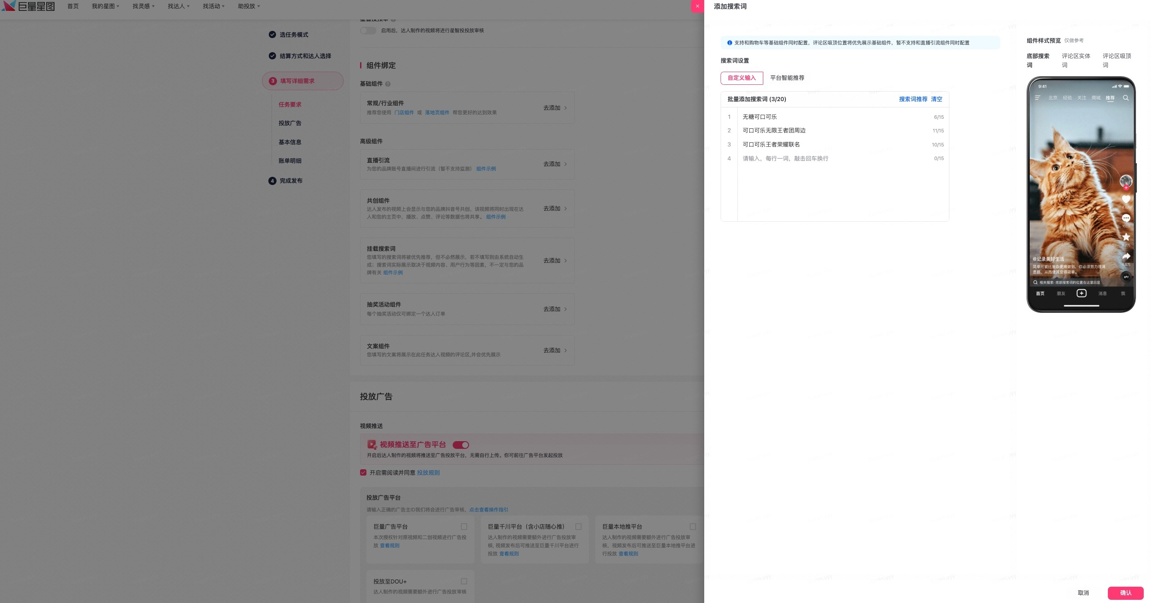Click the share arrow icon in preview
Screen dimensions: 1151x603
(1126, 256)
